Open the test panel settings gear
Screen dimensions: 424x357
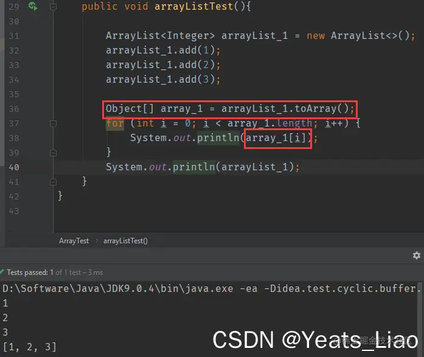(417, 255)
